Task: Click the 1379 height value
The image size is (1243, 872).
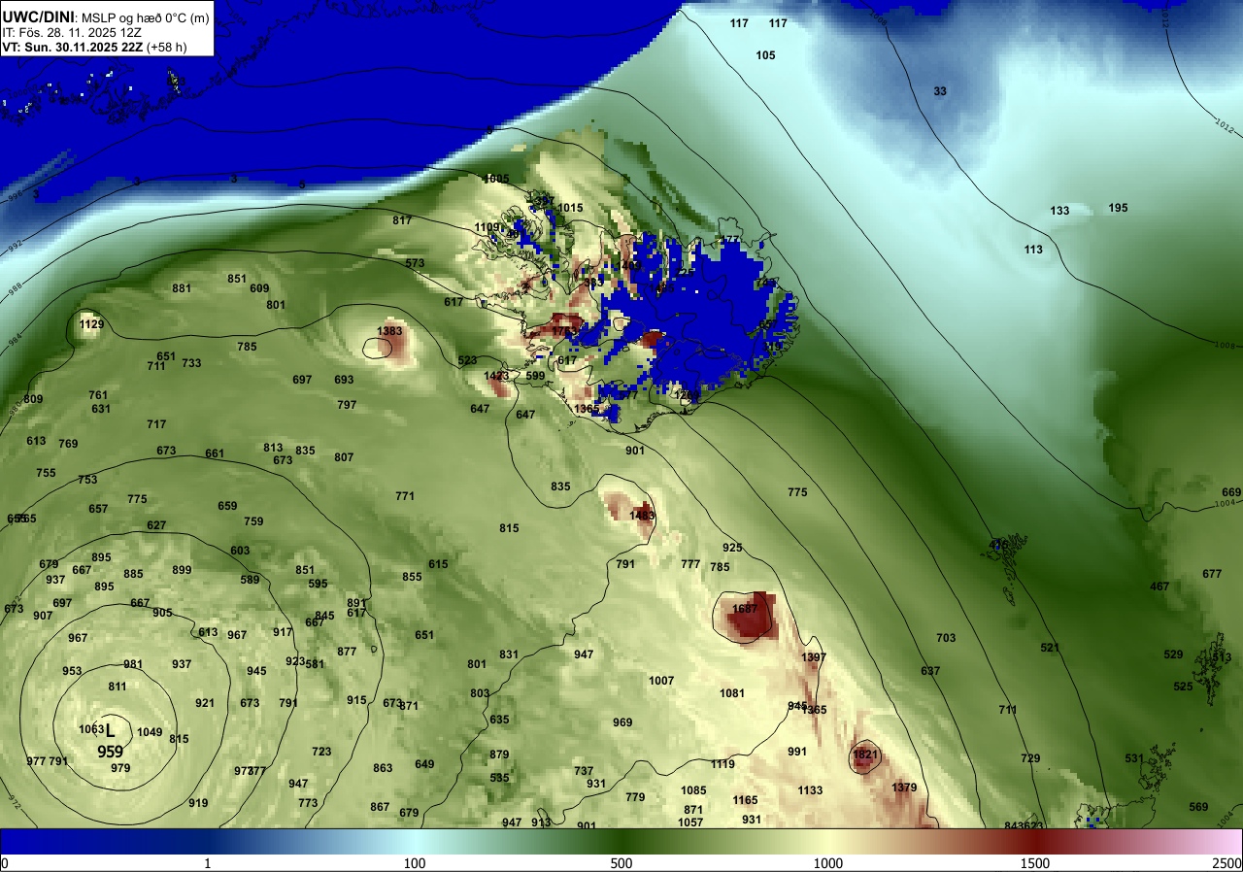Action: click(x=904, y=787)
